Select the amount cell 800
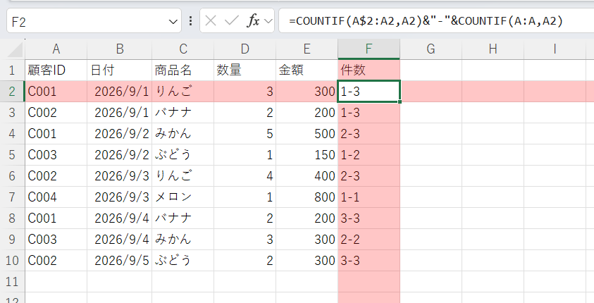Screen dimensions: 594x303 pyautogui.click(x=307, y=197)
